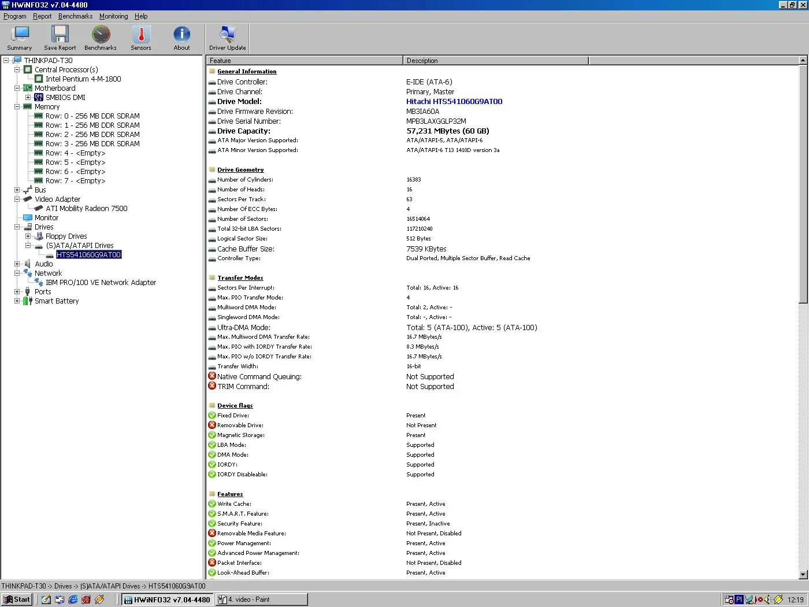The height and width of the screenshot is (607, 809).
Task: Click the scroll up arrow button
Action: (803, 60)
